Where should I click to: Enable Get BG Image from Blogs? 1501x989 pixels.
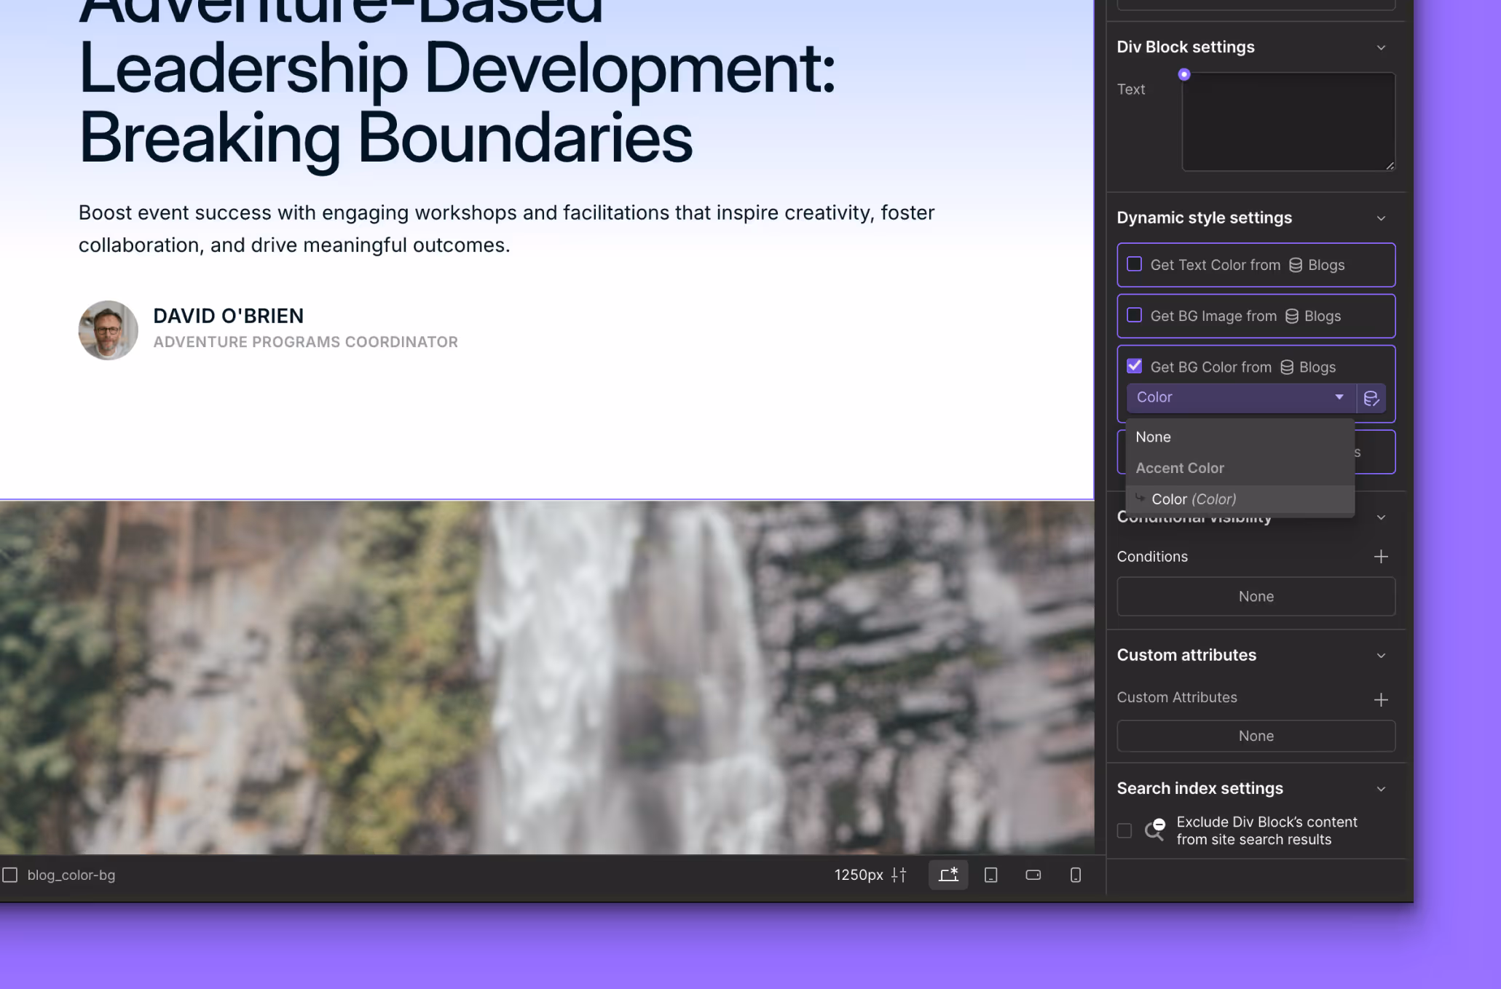[x=1134, y=315]
